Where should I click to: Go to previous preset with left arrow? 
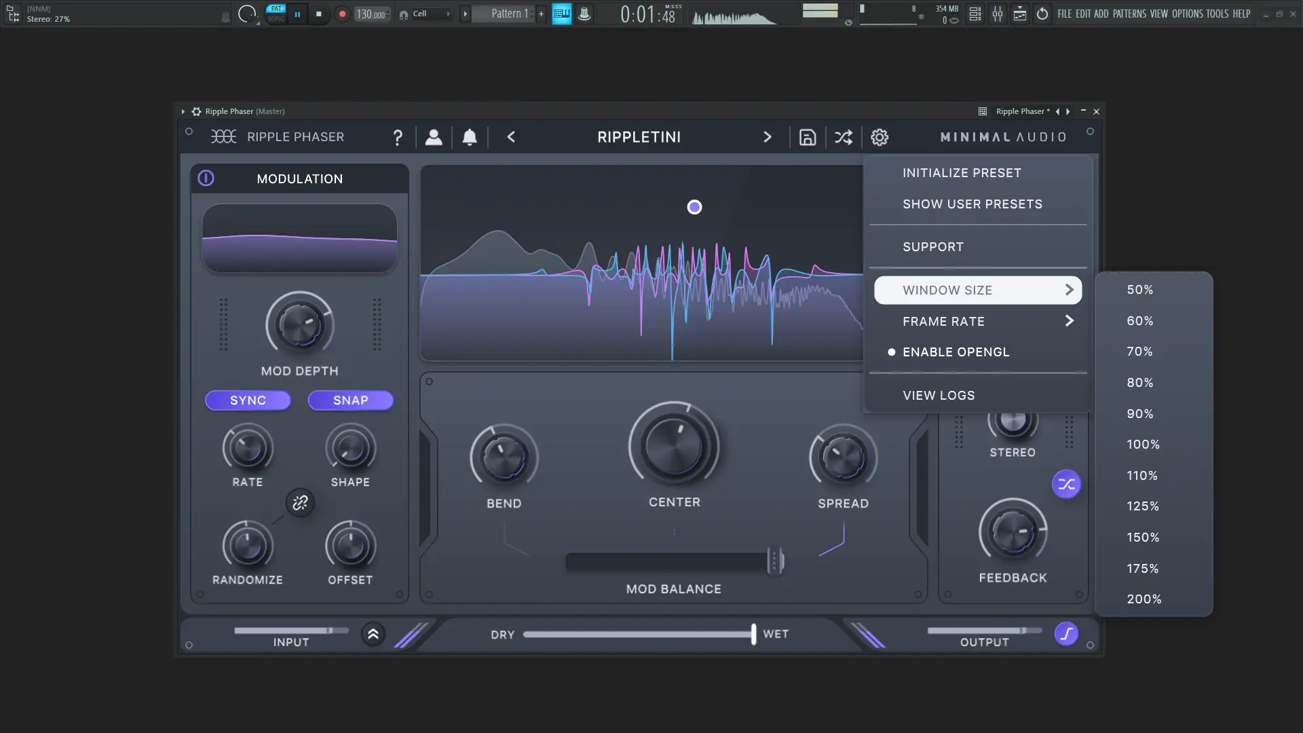(x=511, y=137)
